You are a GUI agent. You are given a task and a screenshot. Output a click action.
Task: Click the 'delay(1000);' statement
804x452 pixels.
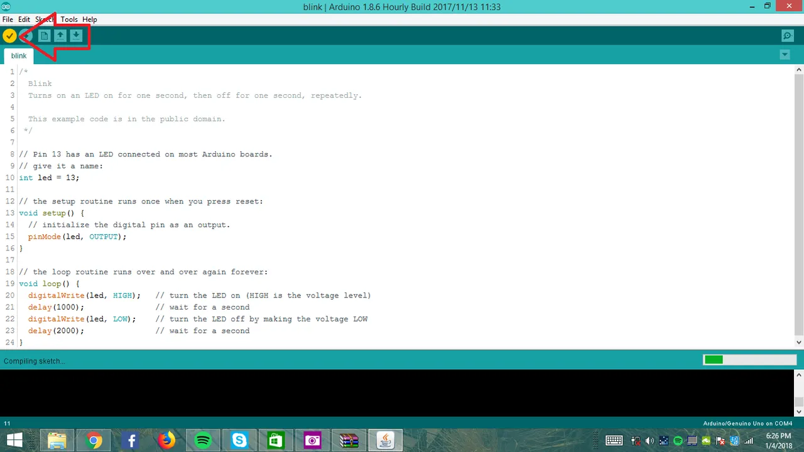[56, 307]
